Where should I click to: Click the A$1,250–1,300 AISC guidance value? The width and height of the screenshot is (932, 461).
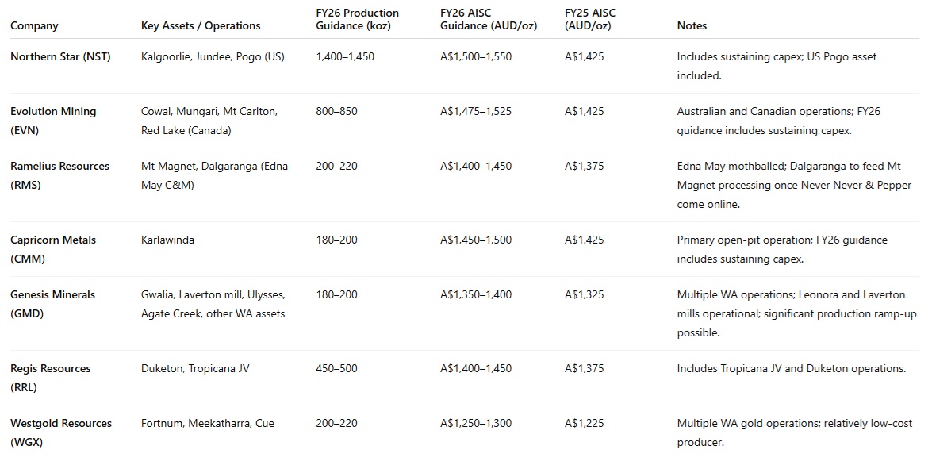pos(475,423)
